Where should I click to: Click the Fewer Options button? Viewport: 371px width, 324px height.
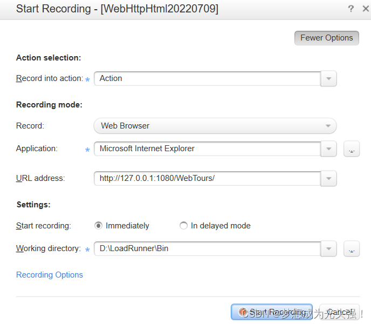tap(327, 38)
